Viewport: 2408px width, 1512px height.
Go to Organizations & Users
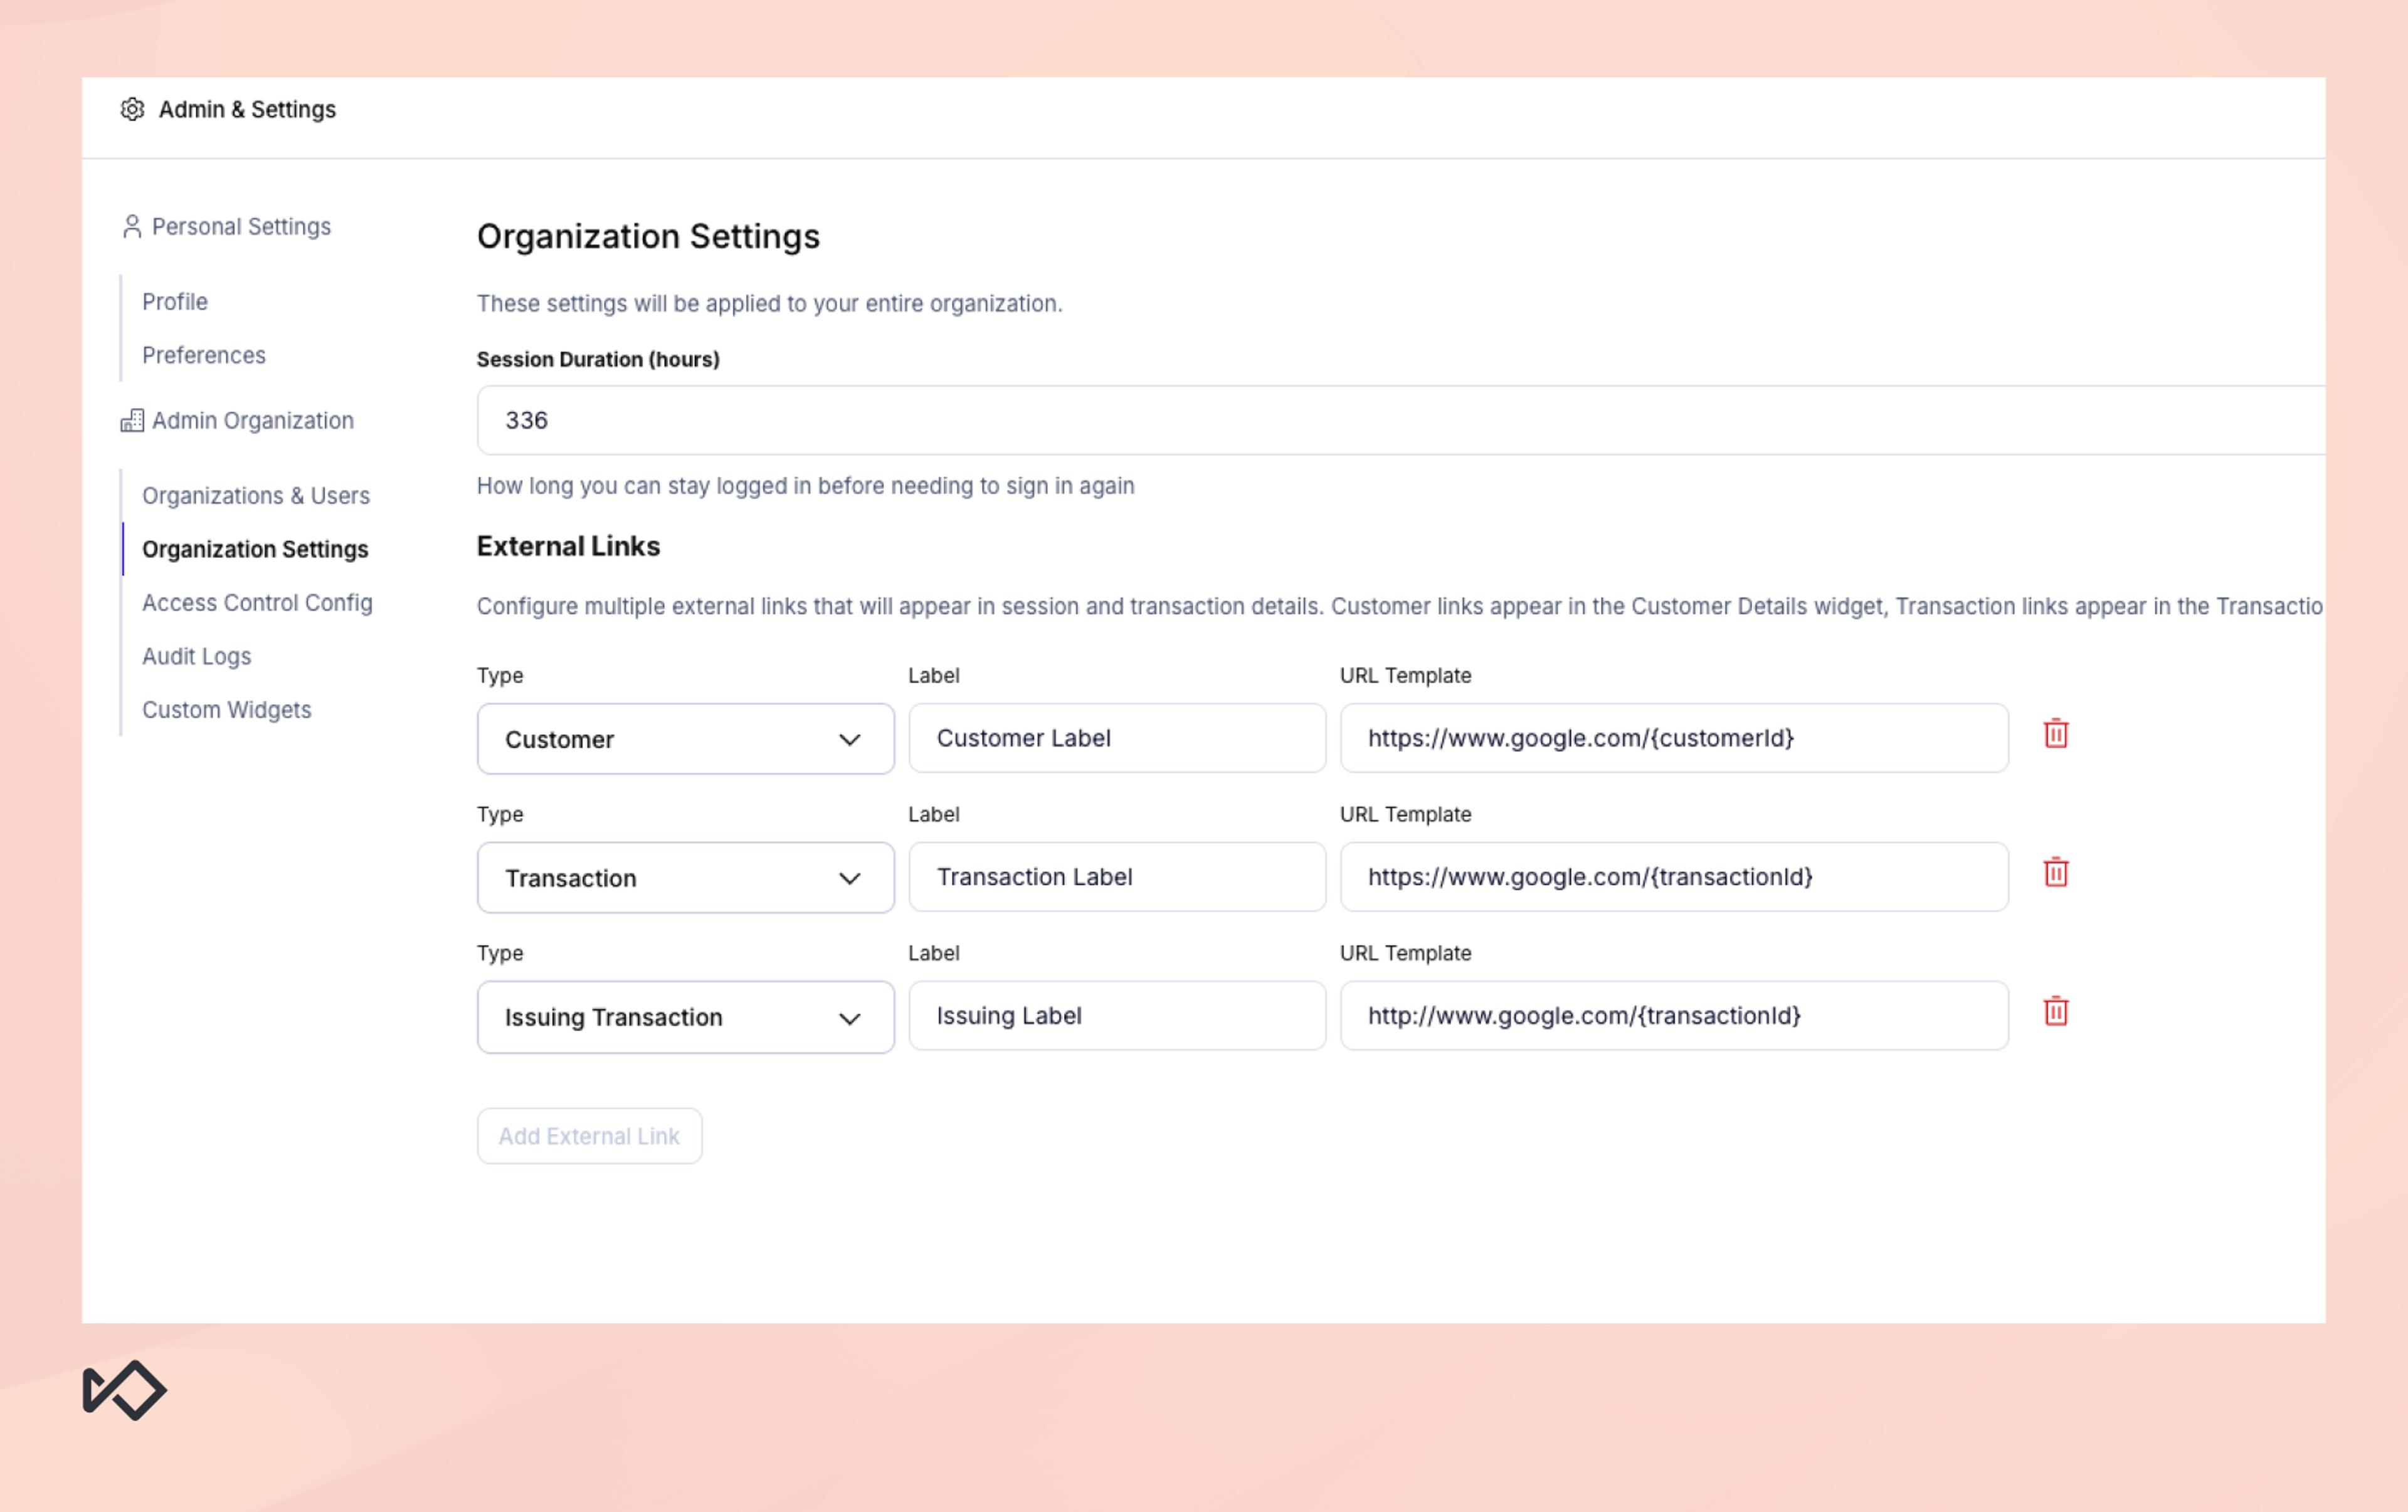point(256,496)
